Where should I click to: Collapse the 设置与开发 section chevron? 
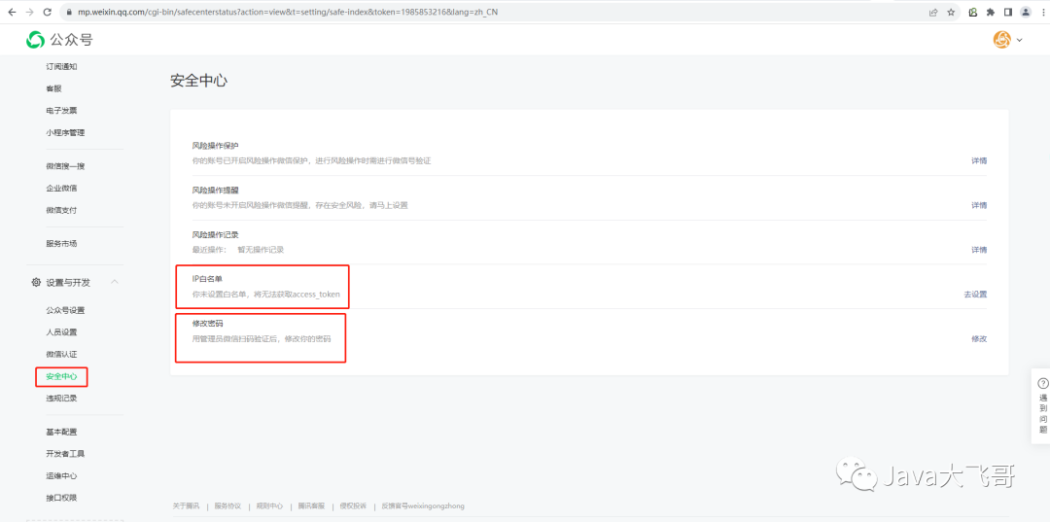coord(115,282)
